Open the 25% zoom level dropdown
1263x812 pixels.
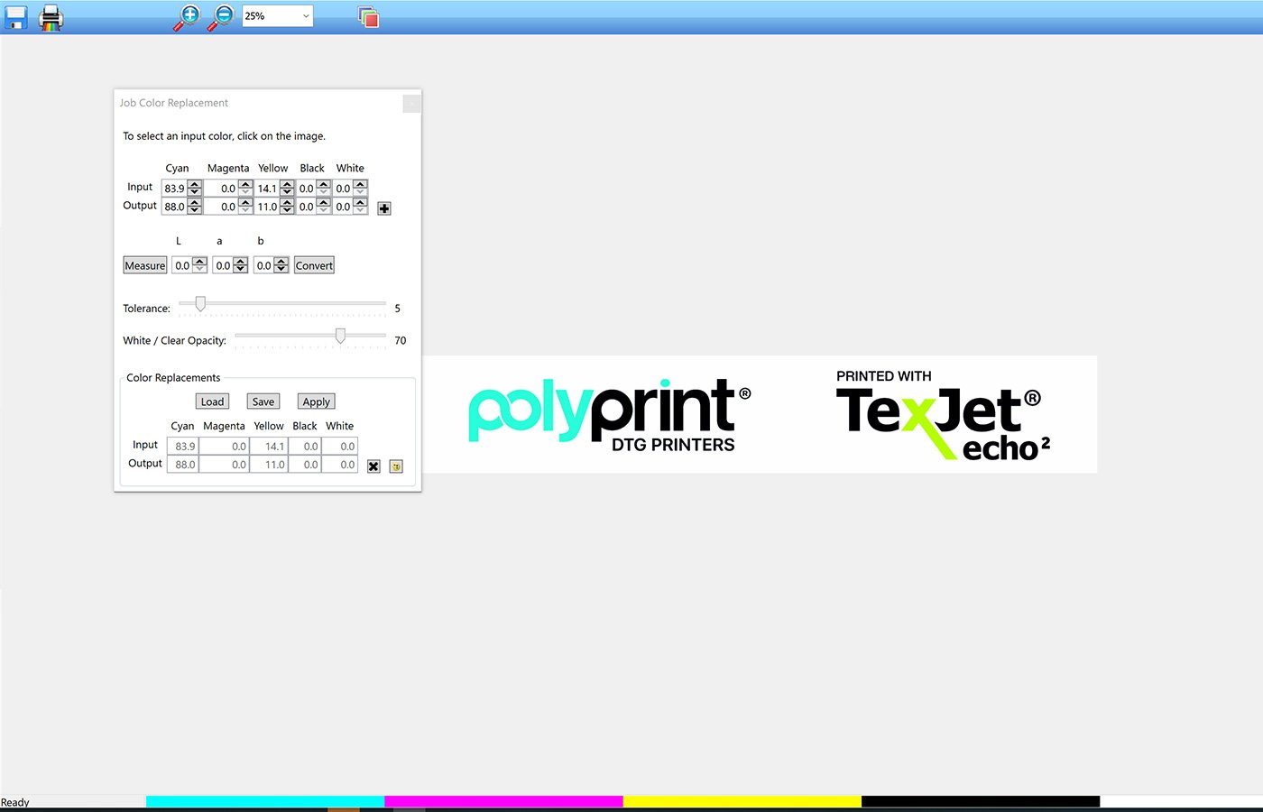pyautogui.click(x=277, y=15)
